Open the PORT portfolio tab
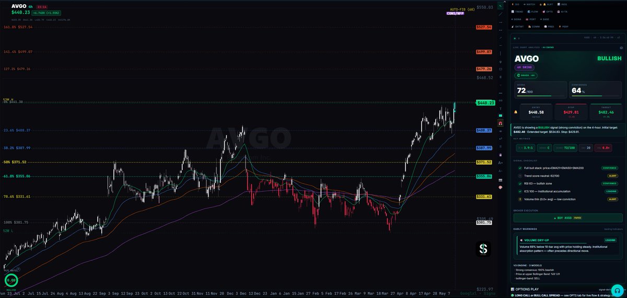Viewport: 627px width, 298px height. [531, 19]
